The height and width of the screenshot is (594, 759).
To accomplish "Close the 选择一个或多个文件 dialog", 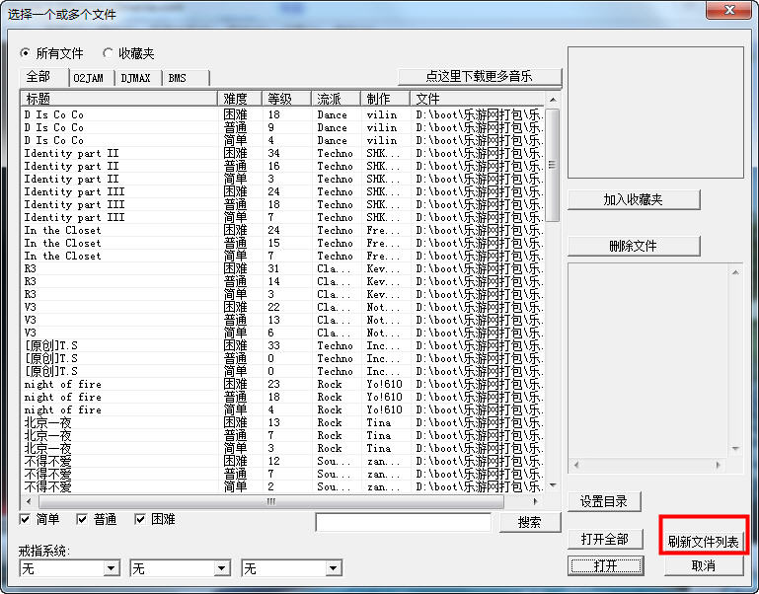I will (x=729, y=10).
